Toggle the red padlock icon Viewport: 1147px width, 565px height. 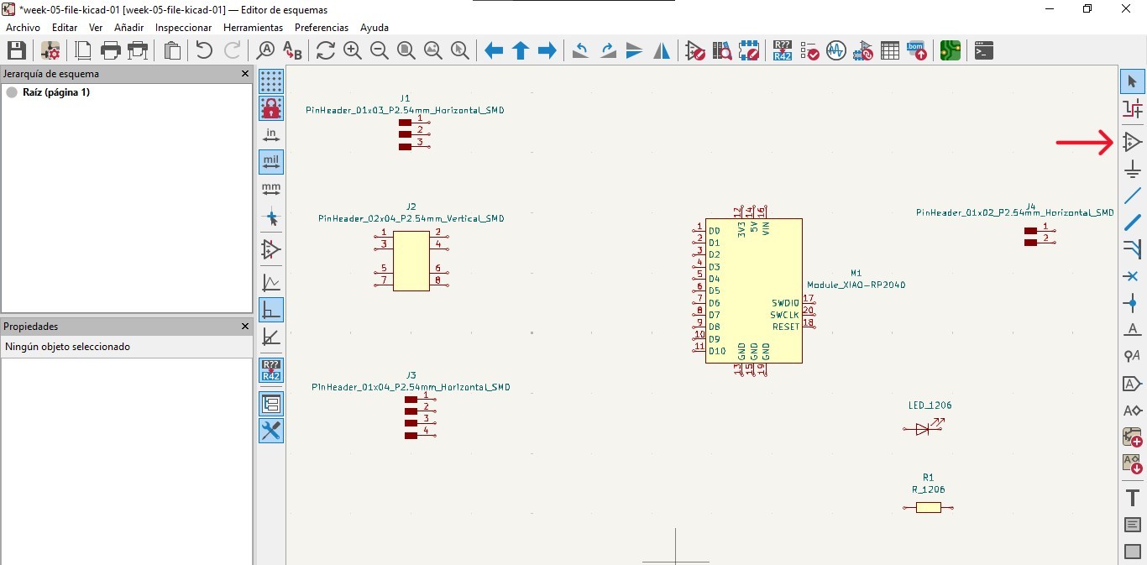click(x=271, y=108)
